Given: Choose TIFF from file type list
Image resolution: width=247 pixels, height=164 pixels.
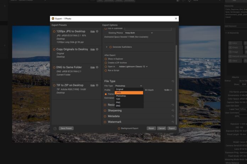Looking at the screenshot, I should coord(129,99).
